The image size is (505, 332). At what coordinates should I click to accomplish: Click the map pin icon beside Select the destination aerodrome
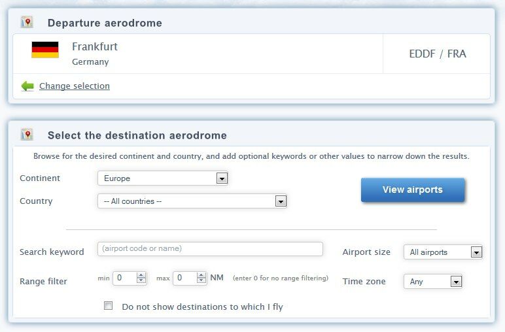point(27,135)
